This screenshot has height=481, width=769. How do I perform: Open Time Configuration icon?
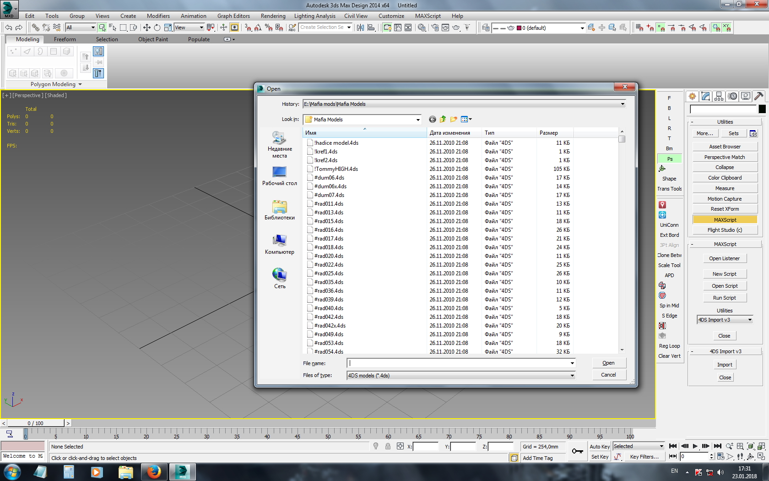(x=720, y=456)
